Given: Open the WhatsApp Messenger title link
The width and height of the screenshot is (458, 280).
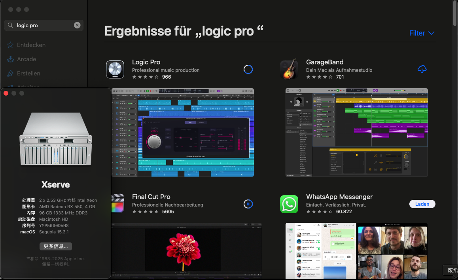Looking at the screenshot, I should coord(339,197).
